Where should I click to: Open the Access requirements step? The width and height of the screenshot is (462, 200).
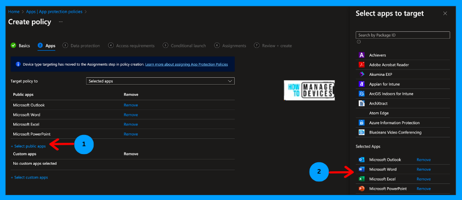point(131,45)
